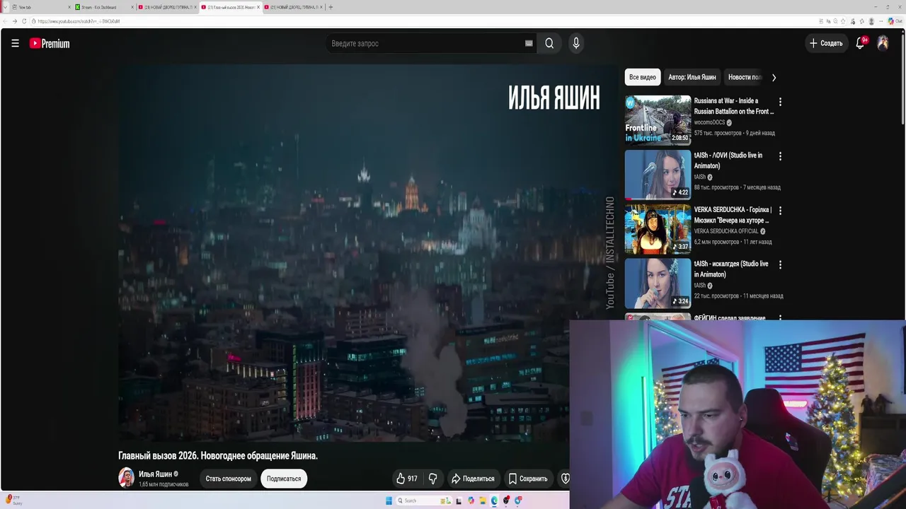Open VERKA SERDUCHKA OFFICIAL channel name
Viewport: 906px width, 509px height.
tap(726, 231)
